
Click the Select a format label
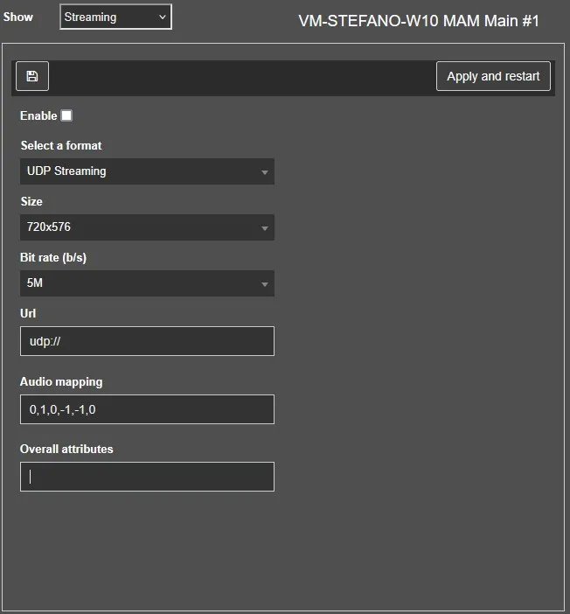pos(61,145)
